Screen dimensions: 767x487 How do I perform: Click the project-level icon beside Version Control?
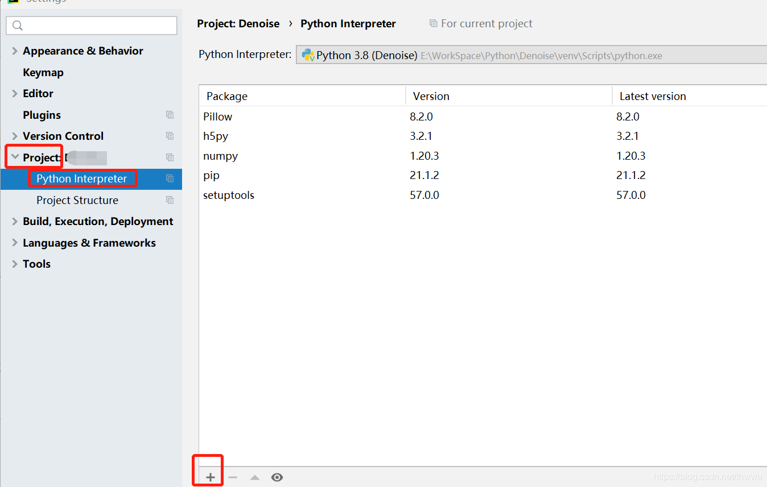pyautogui.click(x=170, y=136)
